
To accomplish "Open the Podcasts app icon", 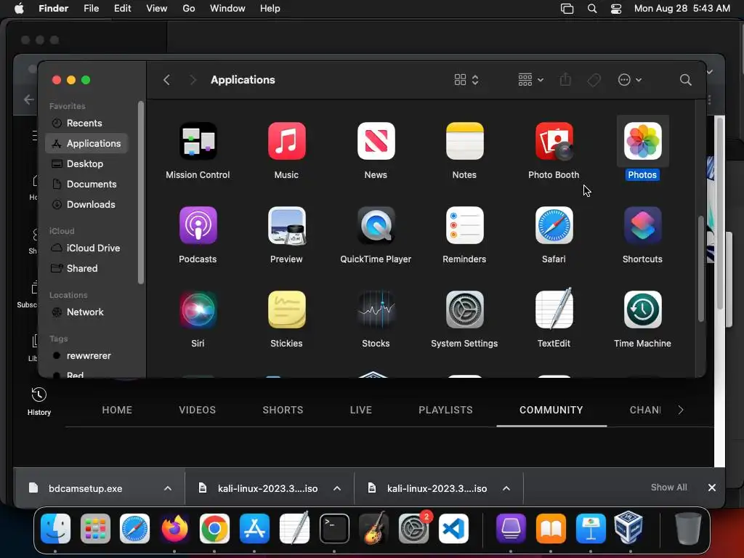I will pyautogui.click(x=198, y=225).
